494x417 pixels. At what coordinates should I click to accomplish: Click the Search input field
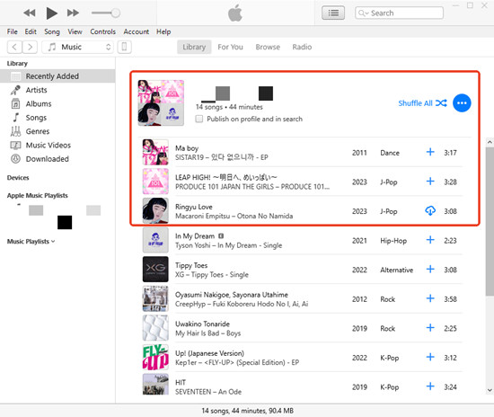tap(399, 13)
